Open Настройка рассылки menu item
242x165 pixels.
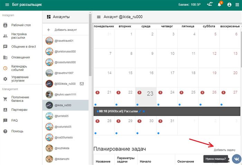pyautogui.click(x=21, y=36)
